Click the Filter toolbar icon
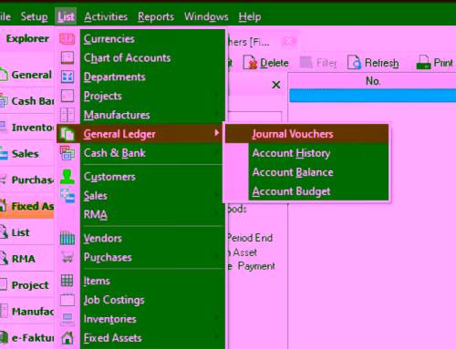 coord(306,63)
